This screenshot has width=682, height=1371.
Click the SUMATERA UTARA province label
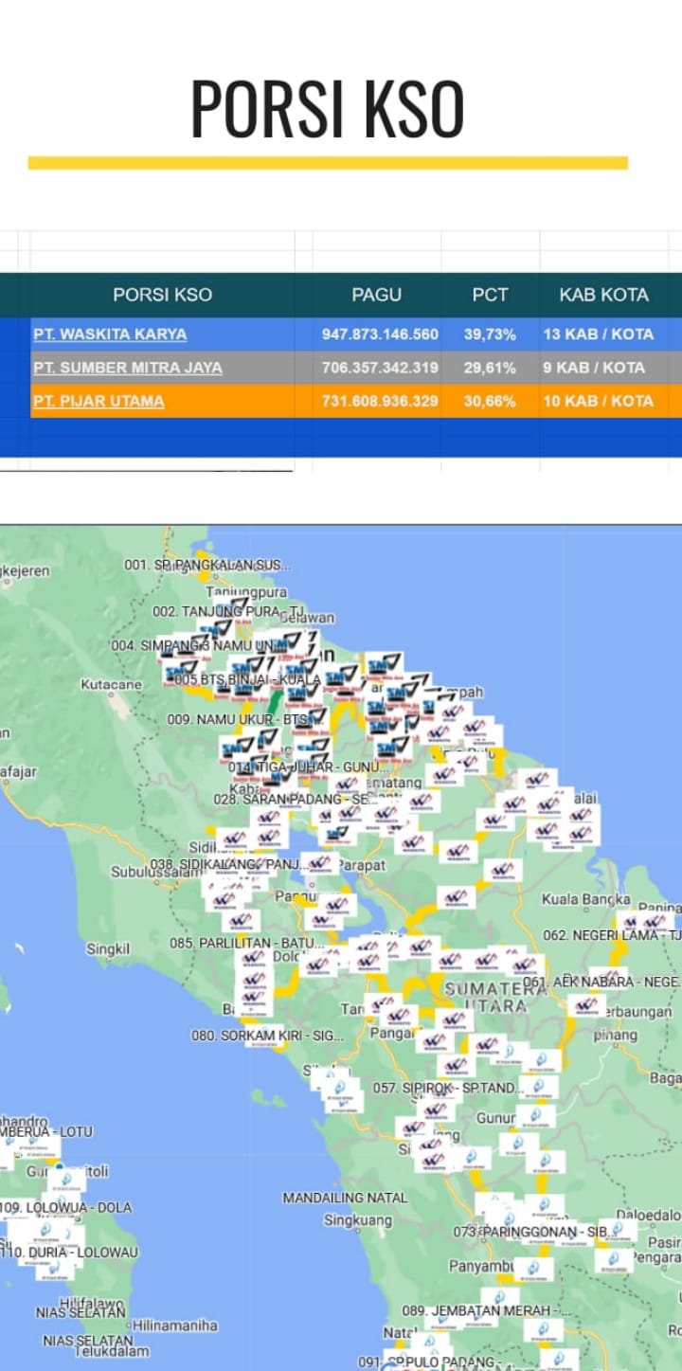(x=496, y=997)
